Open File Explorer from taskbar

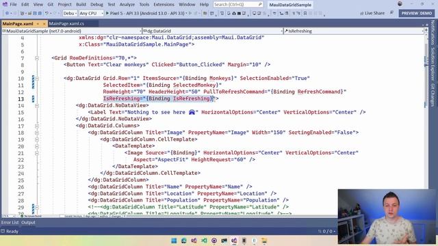point(264,241)
